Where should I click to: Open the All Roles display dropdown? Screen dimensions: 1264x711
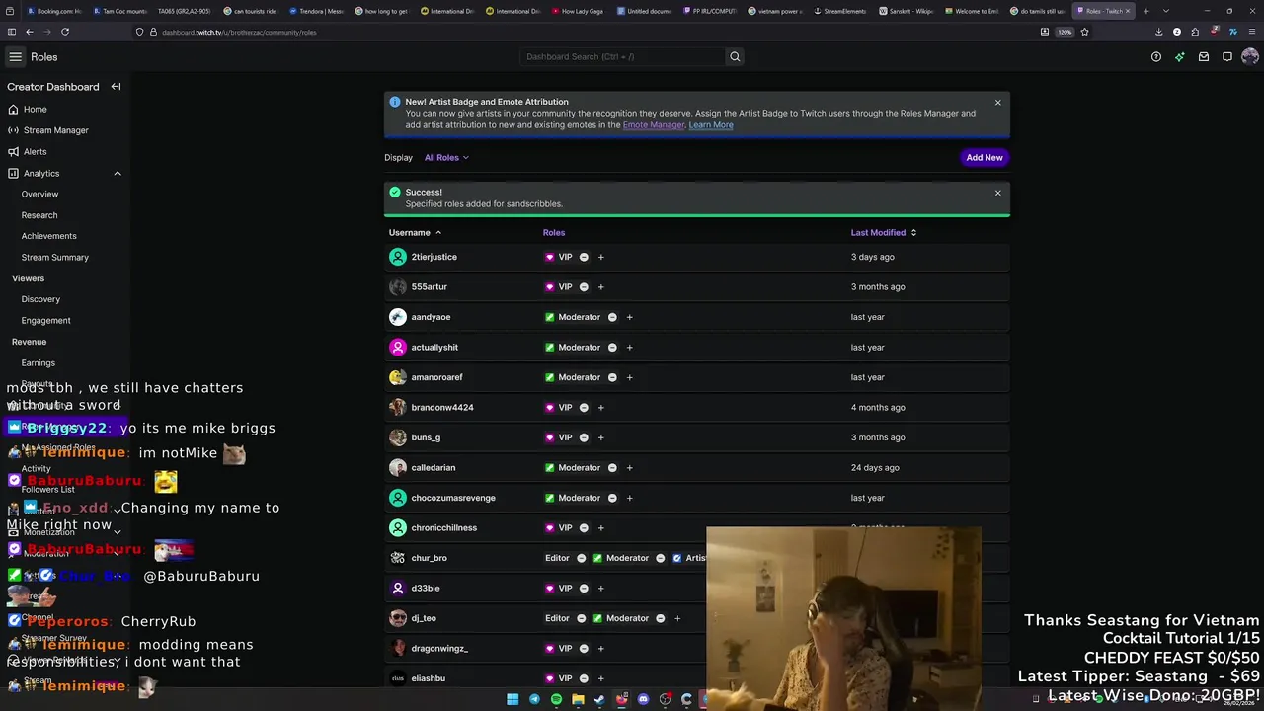pyautogui.click(x=446, y=158)
